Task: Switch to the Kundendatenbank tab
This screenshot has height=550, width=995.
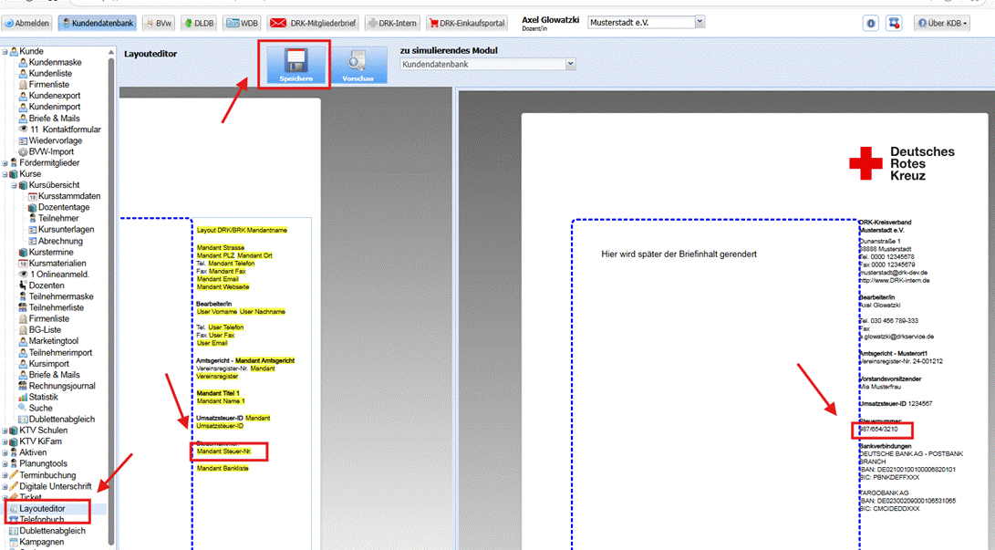Action: coord(96,23)
